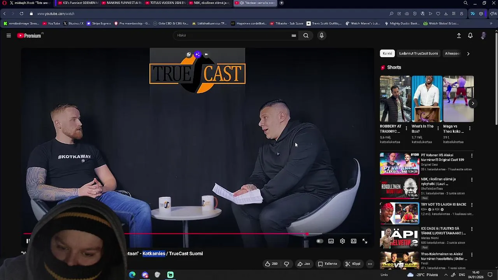
Task: Switch to KSI's Funniest SIDEMEN browser tab
Action: click(78, 3)
